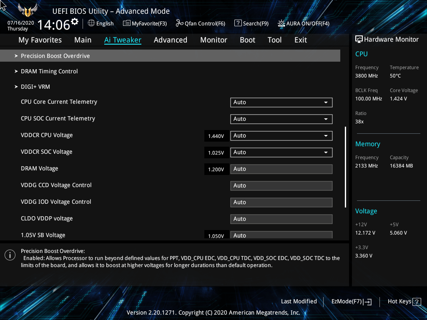
Task: Switch to EzMode(F7)
Action: tap(351, 302)
